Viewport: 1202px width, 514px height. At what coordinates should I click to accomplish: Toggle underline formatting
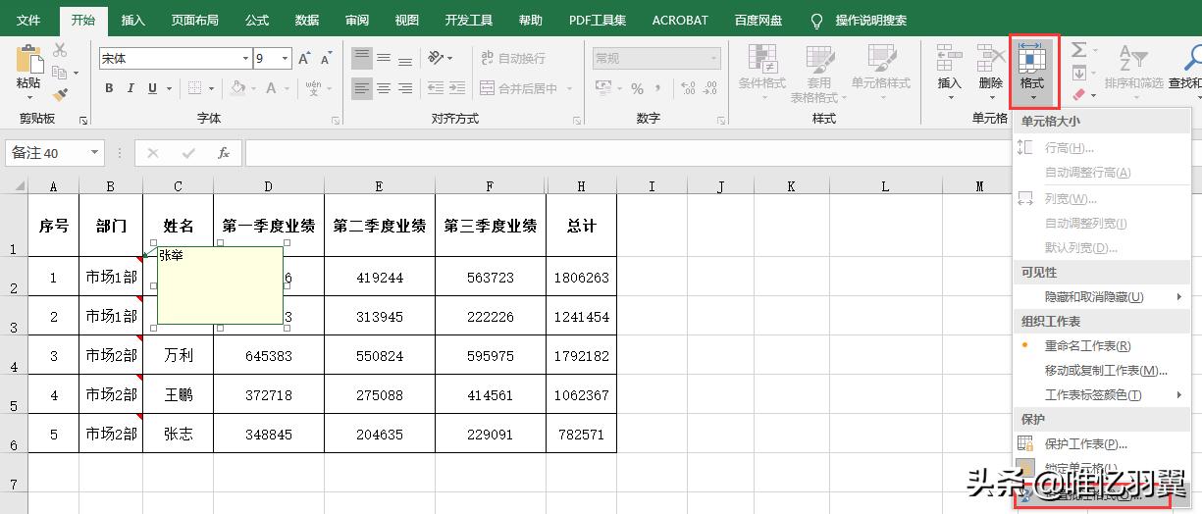click(153, 88)
